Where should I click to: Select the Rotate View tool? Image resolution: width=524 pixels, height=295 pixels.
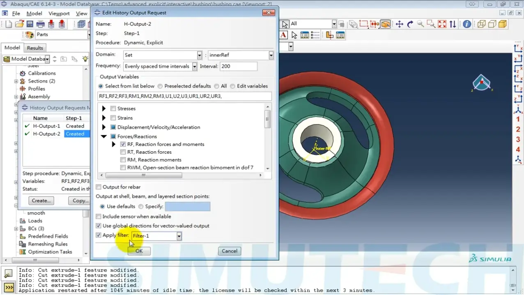pyautogui.click(x=410, y=24)
